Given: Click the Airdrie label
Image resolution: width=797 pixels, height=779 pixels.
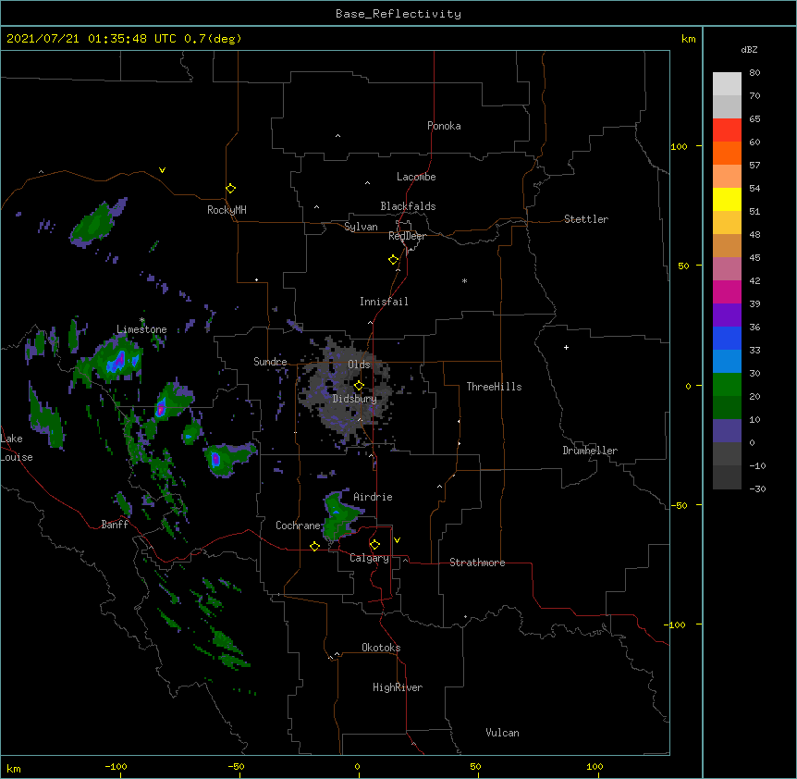Looking at the screenshot, I should [373, 497].
